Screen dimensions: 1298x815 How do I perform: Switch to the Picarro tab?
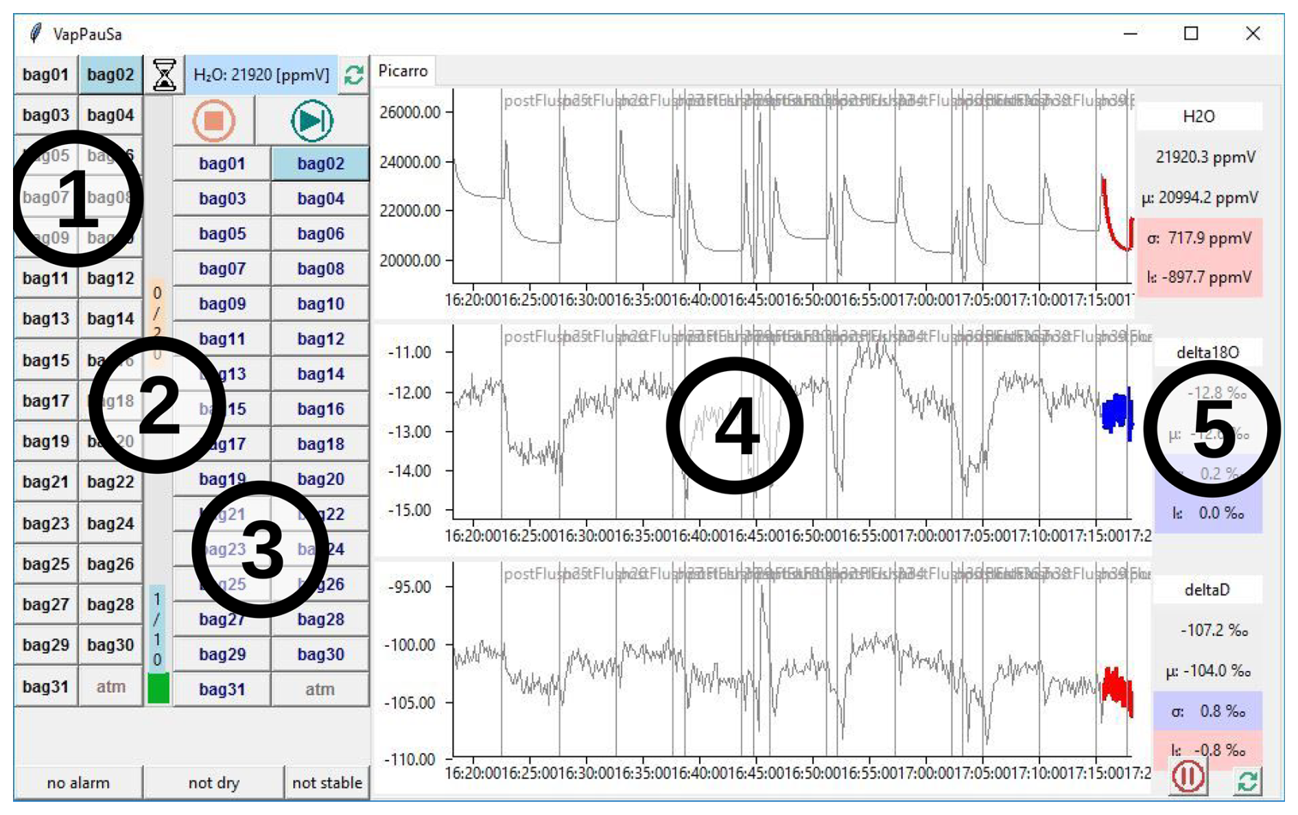point(403,71)
